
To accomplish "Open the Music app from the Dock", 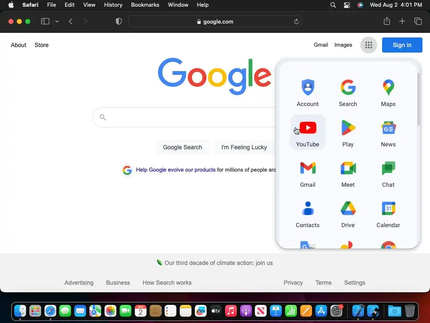I will [x=231, y=311].
